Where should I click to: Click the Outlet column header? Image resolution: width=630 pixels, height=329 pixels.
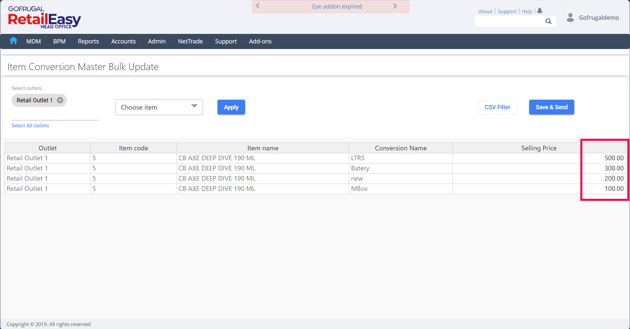48,148
